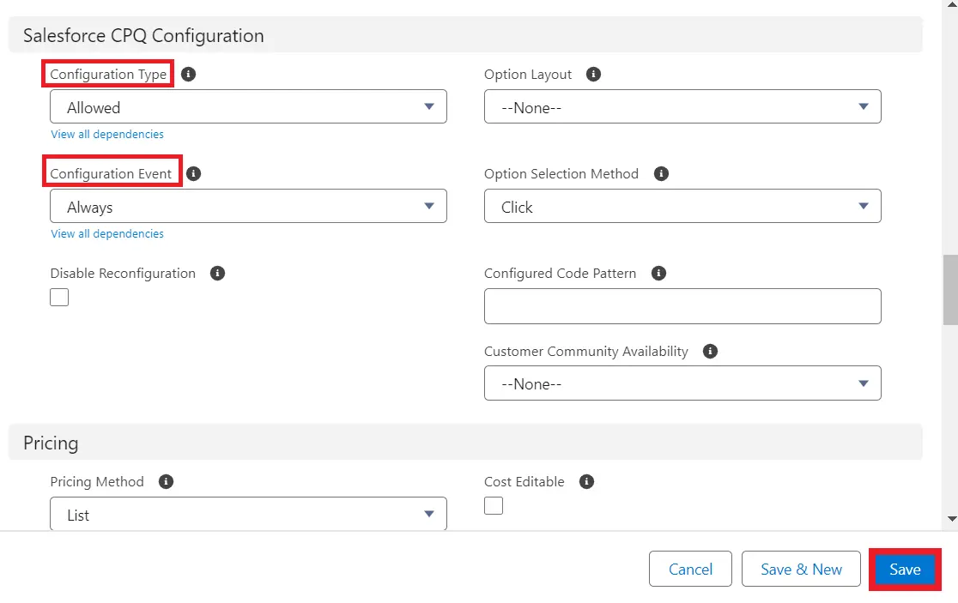Viewport: 958px width, 603px height.
Task: Show help for Pricing Method field
Action: [167, 482]
